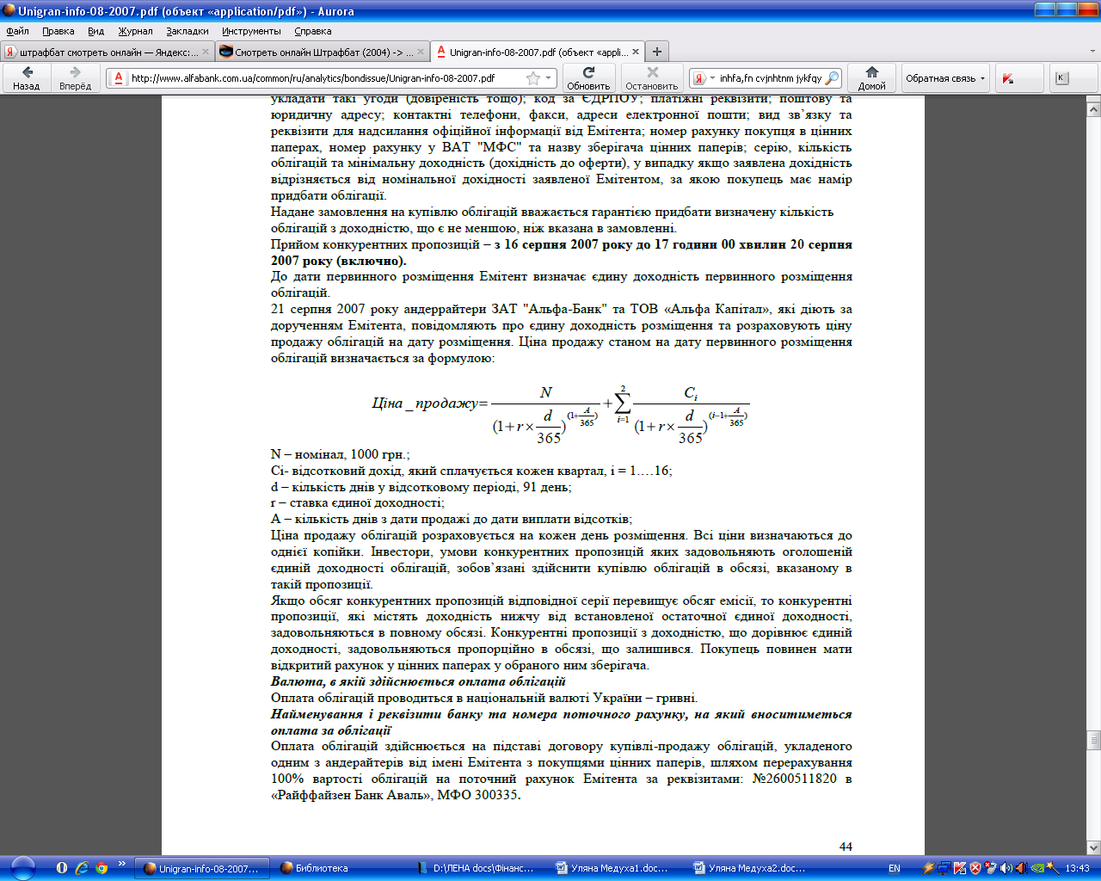Open the Файл menu
This screenshot has width=1101, height=881.
click(17, 31)
